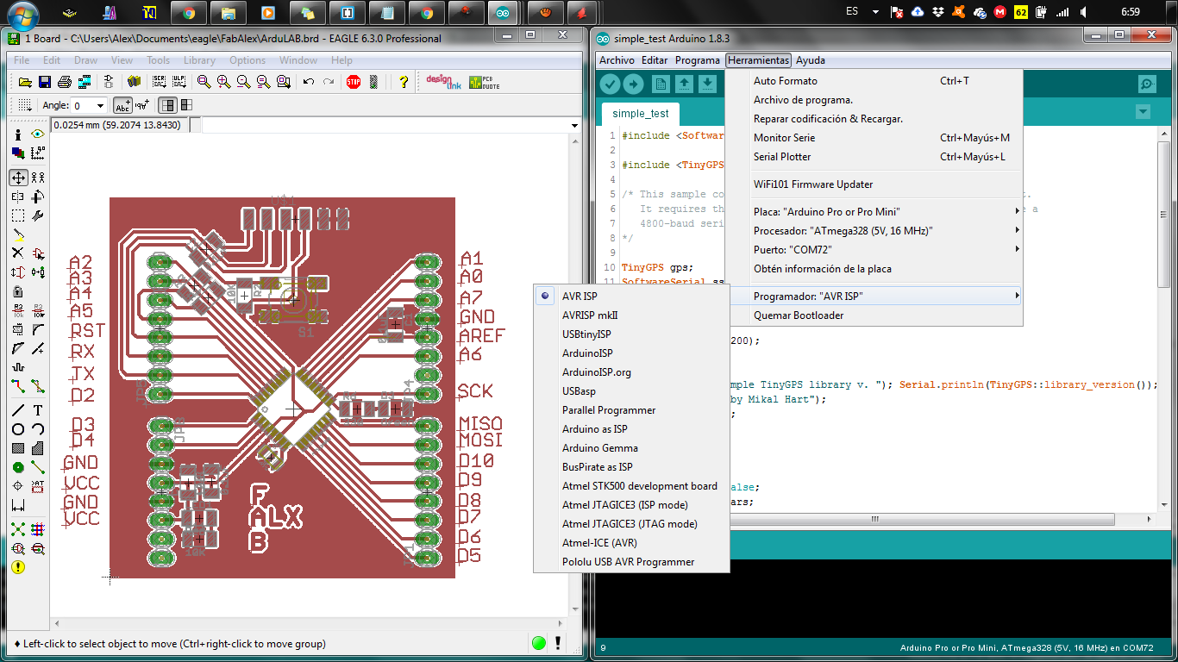Open Ayuda menu in Arduino

pos(810,60)
